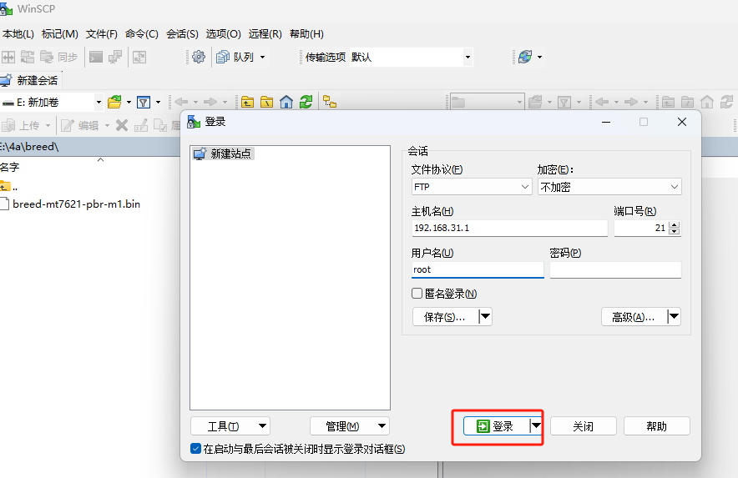Viewport: 738px width, 478px height.
Task: Click the parent folder .. entry
Action: tap(9, 186)
